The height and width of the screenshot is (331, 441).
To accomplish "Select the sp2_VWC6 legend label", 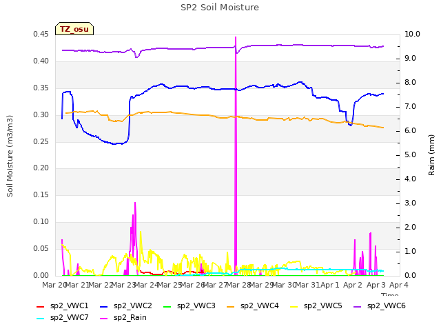I will coord(387,306).
